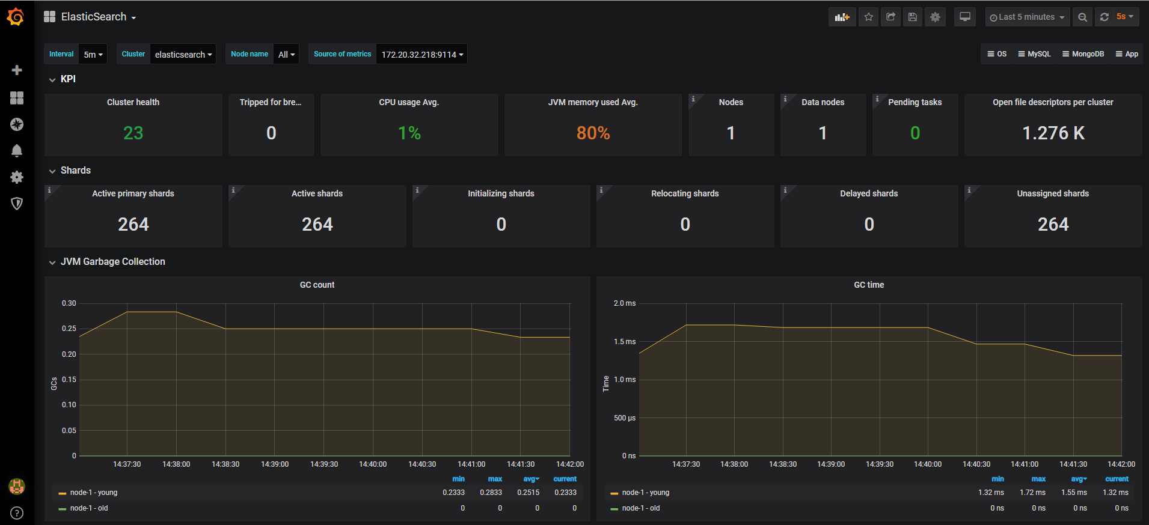
Task: Open the 5s refresh interval dropdown
Action: pyautogui.click(x=1126, y=17)
